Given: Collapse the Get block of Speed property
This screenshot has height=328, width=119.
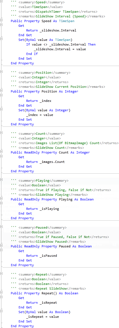Looking at the screenshot, I should (1, 25).
